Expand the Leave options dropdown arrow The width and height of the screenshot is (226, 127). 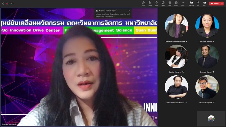pyautogui.click(x=222, y=4)
